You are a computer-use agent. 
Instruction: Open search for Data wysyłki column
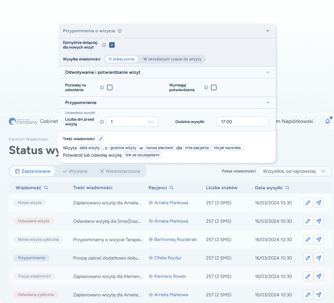coord(288,188)
